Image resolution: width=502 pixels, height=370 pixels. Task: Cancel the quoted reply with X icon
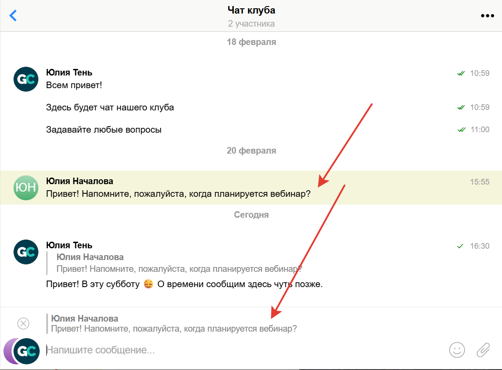[23, 323]
